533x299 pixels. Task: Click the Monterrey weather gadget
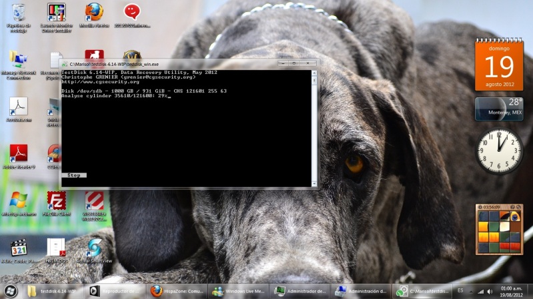498,109
